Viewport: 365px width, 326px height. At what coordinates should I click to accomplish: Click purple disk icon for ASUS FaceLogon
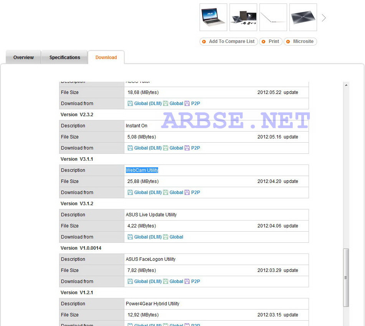pos(187,282)
